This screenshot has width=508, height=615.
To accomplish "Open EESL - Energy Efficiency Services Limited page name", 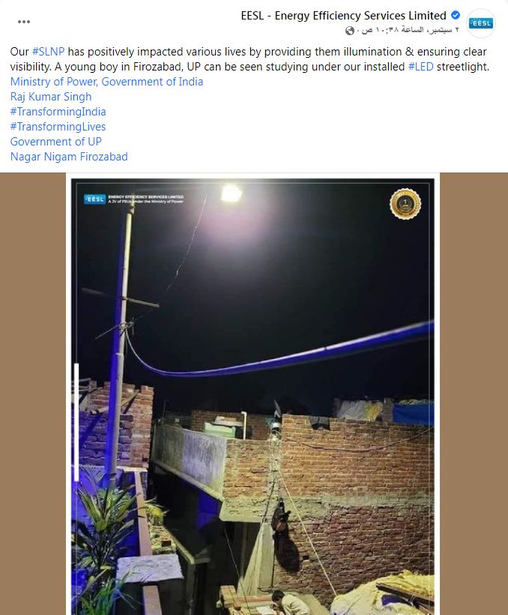I will [343, 16].
